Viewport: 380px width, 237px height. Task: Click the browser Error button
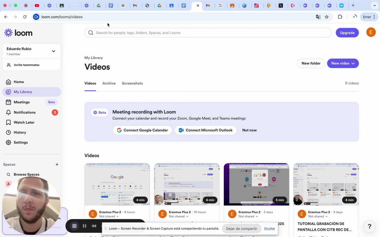tap(369, 17)
